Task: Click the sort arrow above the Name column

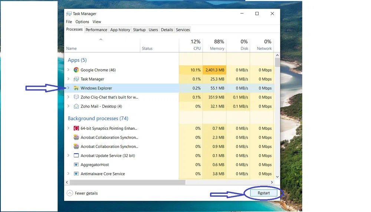Action: (x=101, y=39)
